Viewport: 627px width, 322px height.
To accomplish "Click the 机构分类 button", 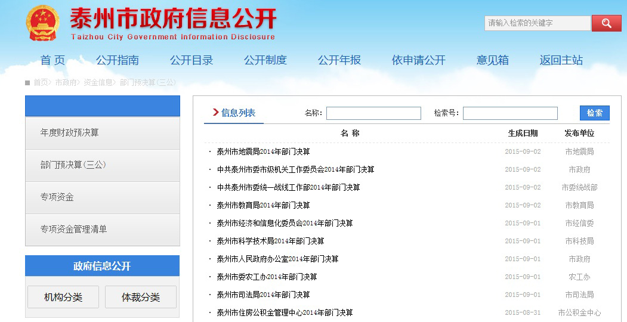I will point(63,297).
